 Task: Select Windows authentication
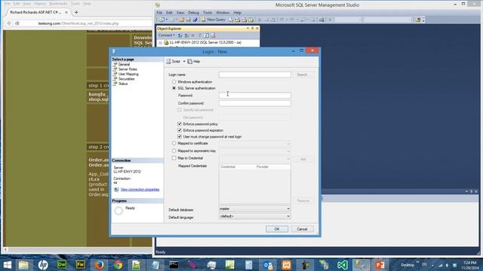tap(174, 82)
